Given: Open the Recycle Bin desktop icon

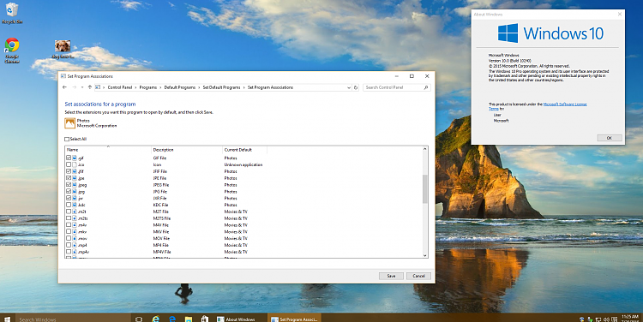Looking at the screenshot, I should tap(12, 13).
